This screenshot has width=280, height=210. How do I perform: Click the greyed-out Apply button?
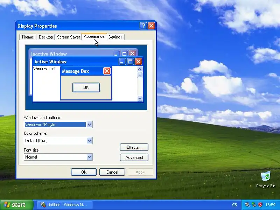click(x=140, y=172)
